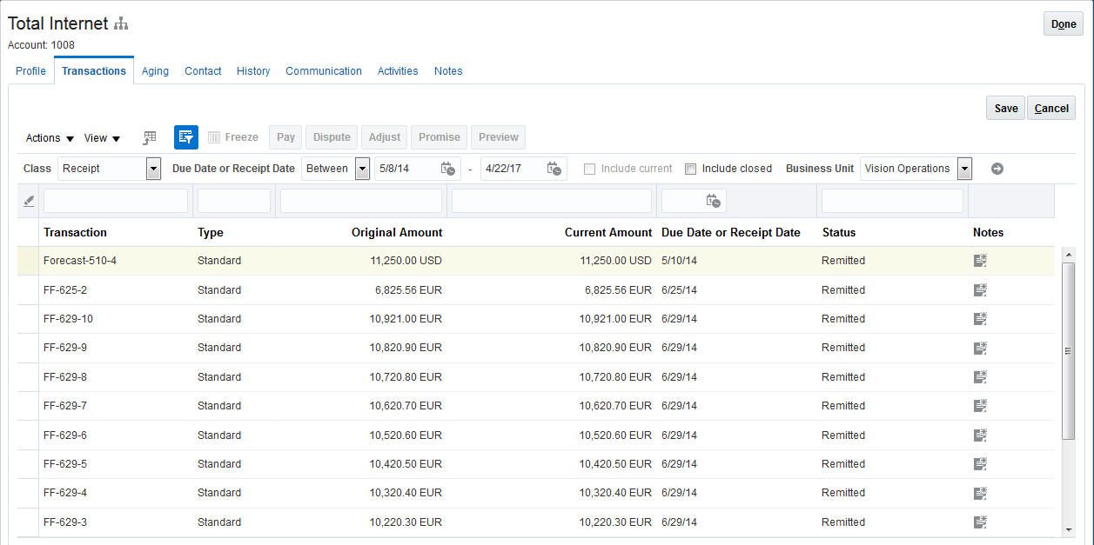This screenshot has width=1094, height=545.
Task: Open the Between date operator dropdown
Action: tap(362, 169)
